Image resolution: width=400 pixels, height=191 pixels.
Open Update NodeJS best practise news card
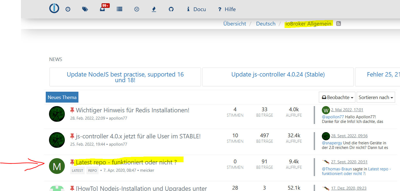coord(125,77)
